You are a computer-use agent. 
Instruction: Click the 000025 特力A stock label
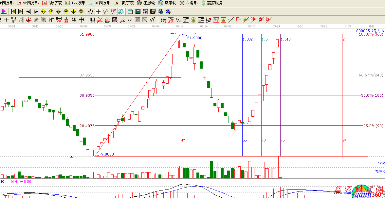click(370, 31)
